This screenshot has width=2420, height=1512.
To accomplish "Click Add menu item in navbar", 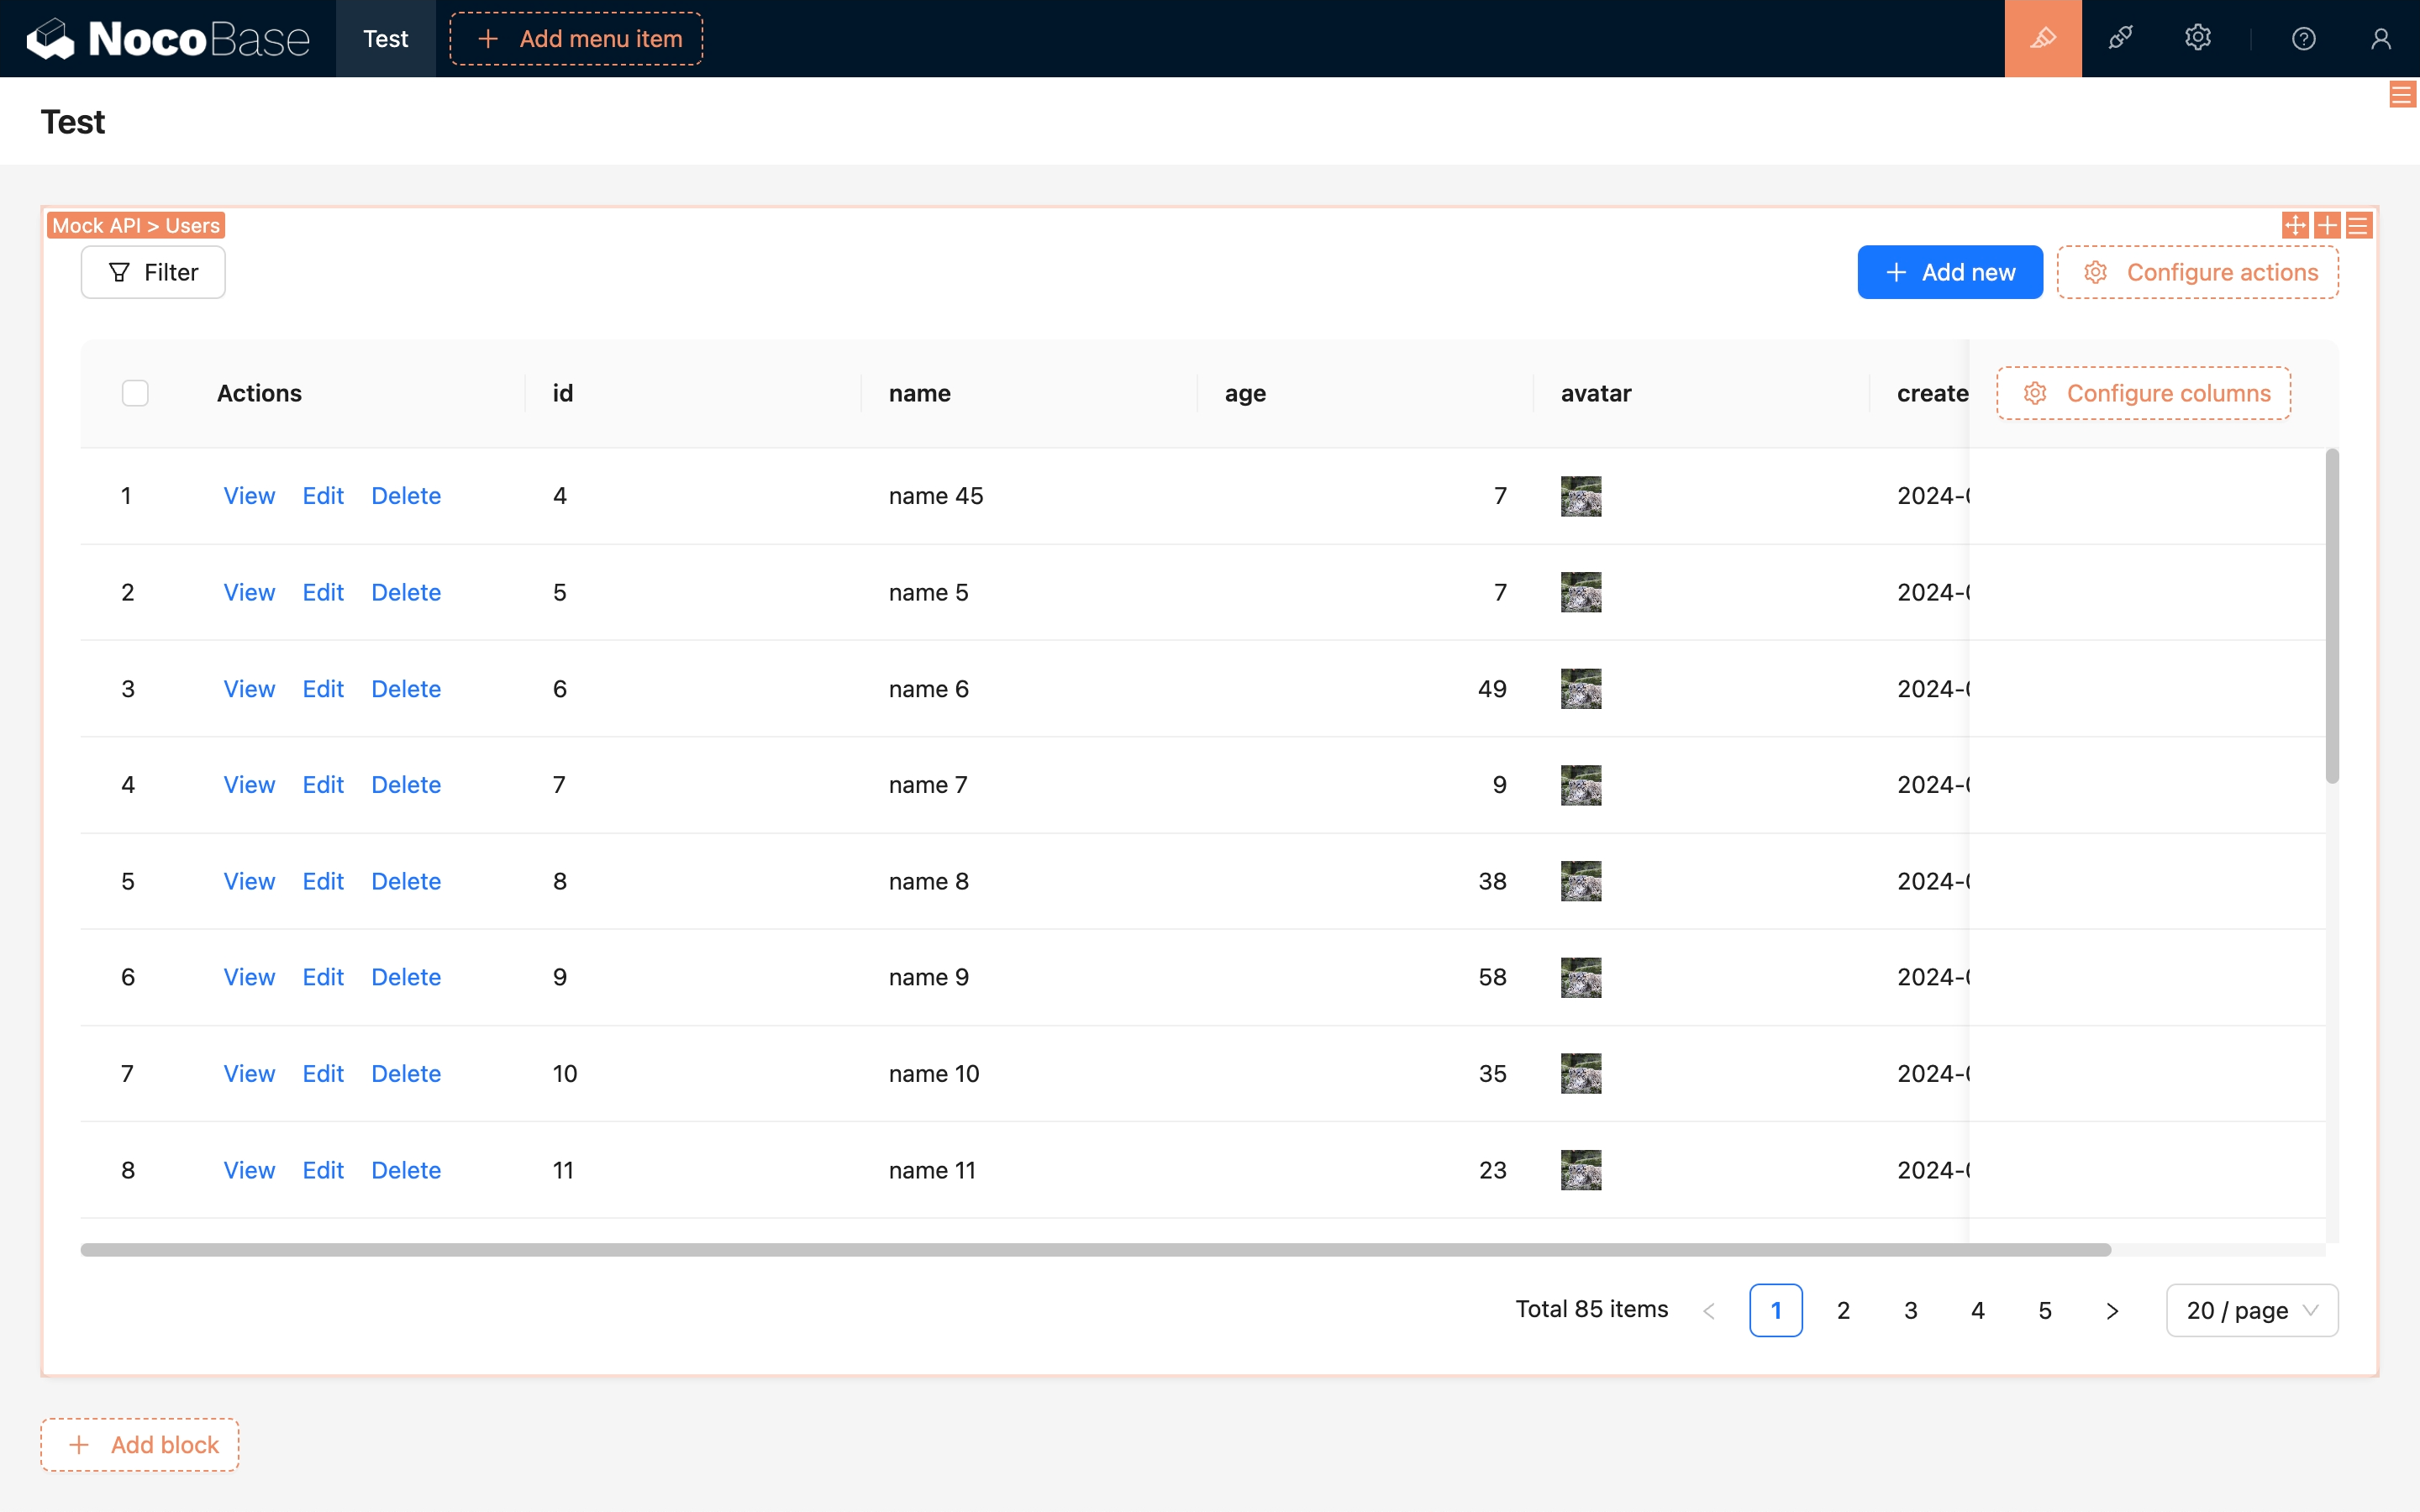I will pyautogui.click(x=576, y=38).
